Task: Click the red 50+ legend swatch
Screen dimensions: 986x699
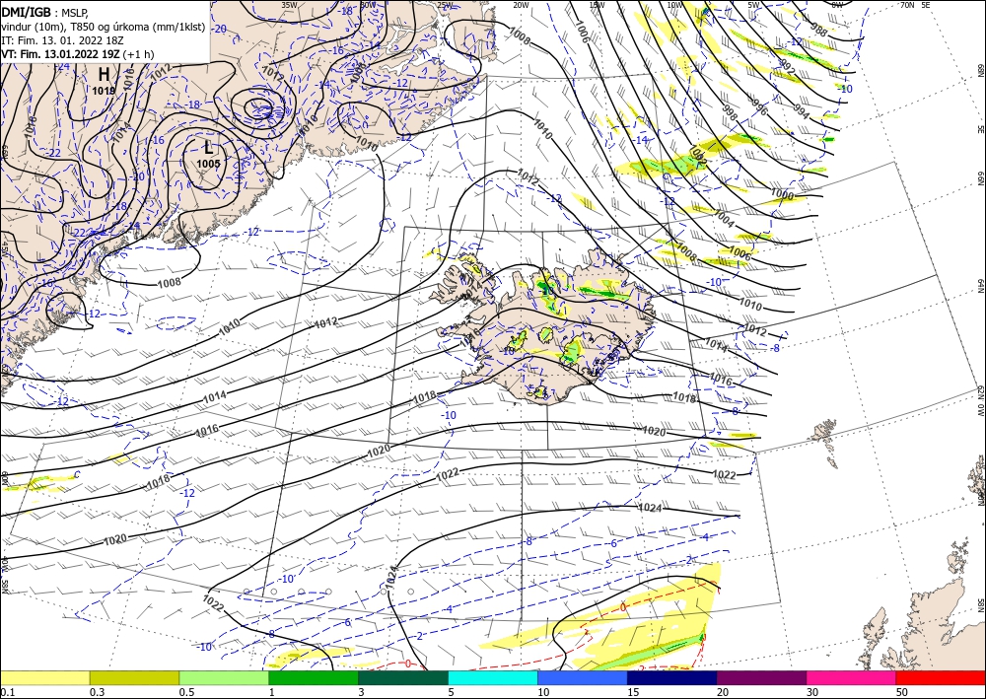Action: click(941, 677)
